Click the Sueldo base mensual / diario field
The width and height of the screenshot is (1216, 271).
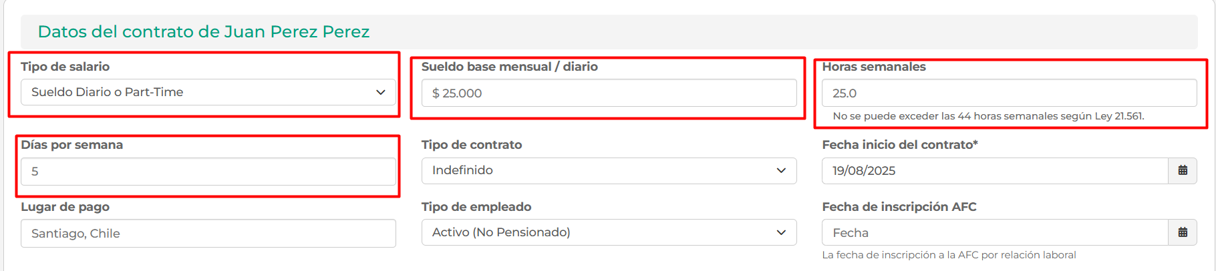[609, 93]
